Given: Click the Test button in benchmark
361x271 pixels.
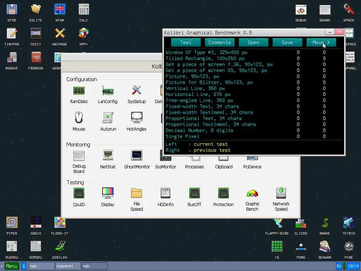Looking at the screenshot, I should click(186, 42).
